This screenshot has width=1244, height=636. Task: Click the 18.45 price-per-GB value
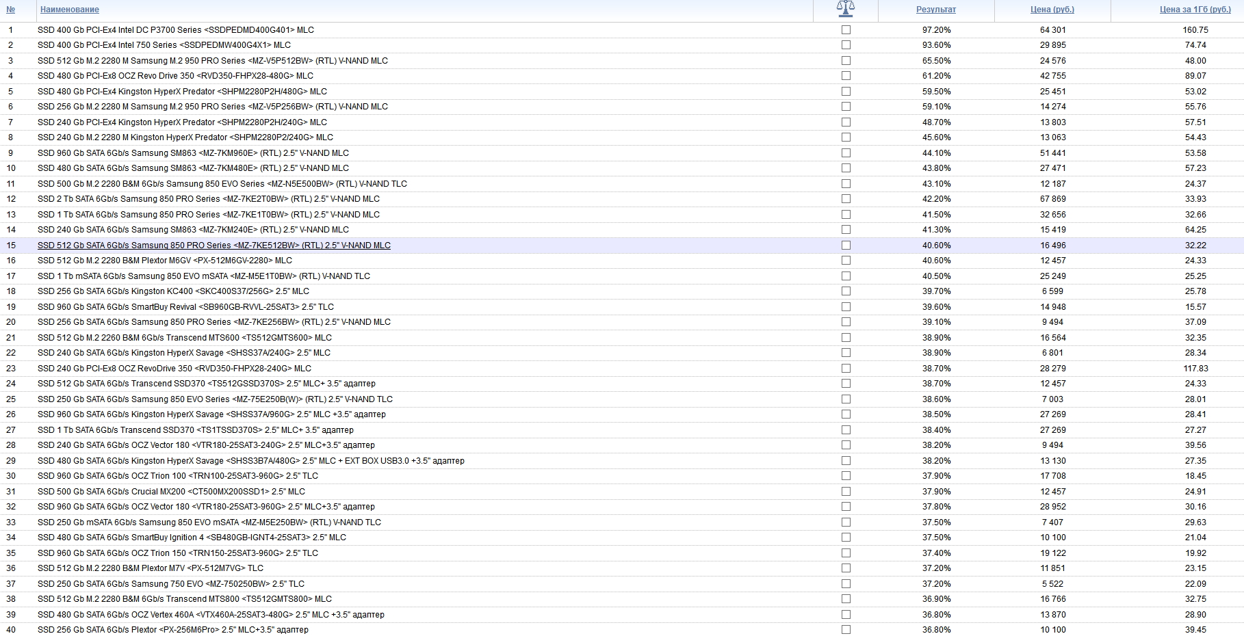point(1195,476)
